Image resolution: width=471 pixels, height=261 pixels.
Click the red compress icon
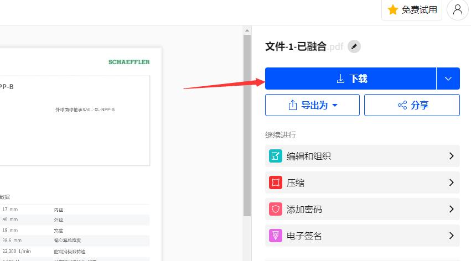276,182
